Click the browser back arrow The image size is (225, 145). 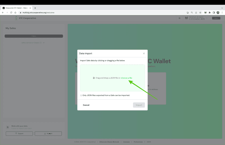coord(3,13)
